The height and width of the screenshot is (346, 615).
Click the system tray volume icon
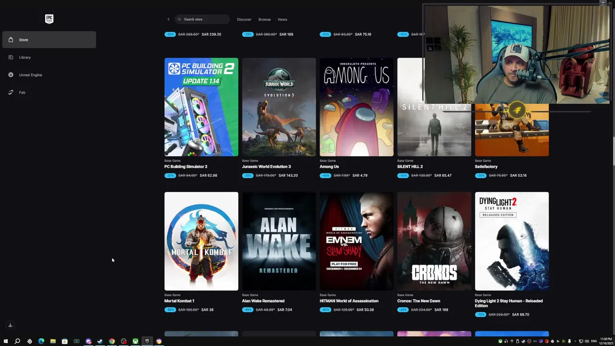[x=587, y=341]
